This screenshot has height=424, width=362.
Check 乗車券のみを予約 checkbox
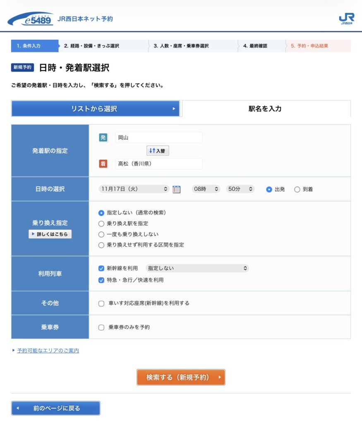pyautogui.click(x=101, y=328)
